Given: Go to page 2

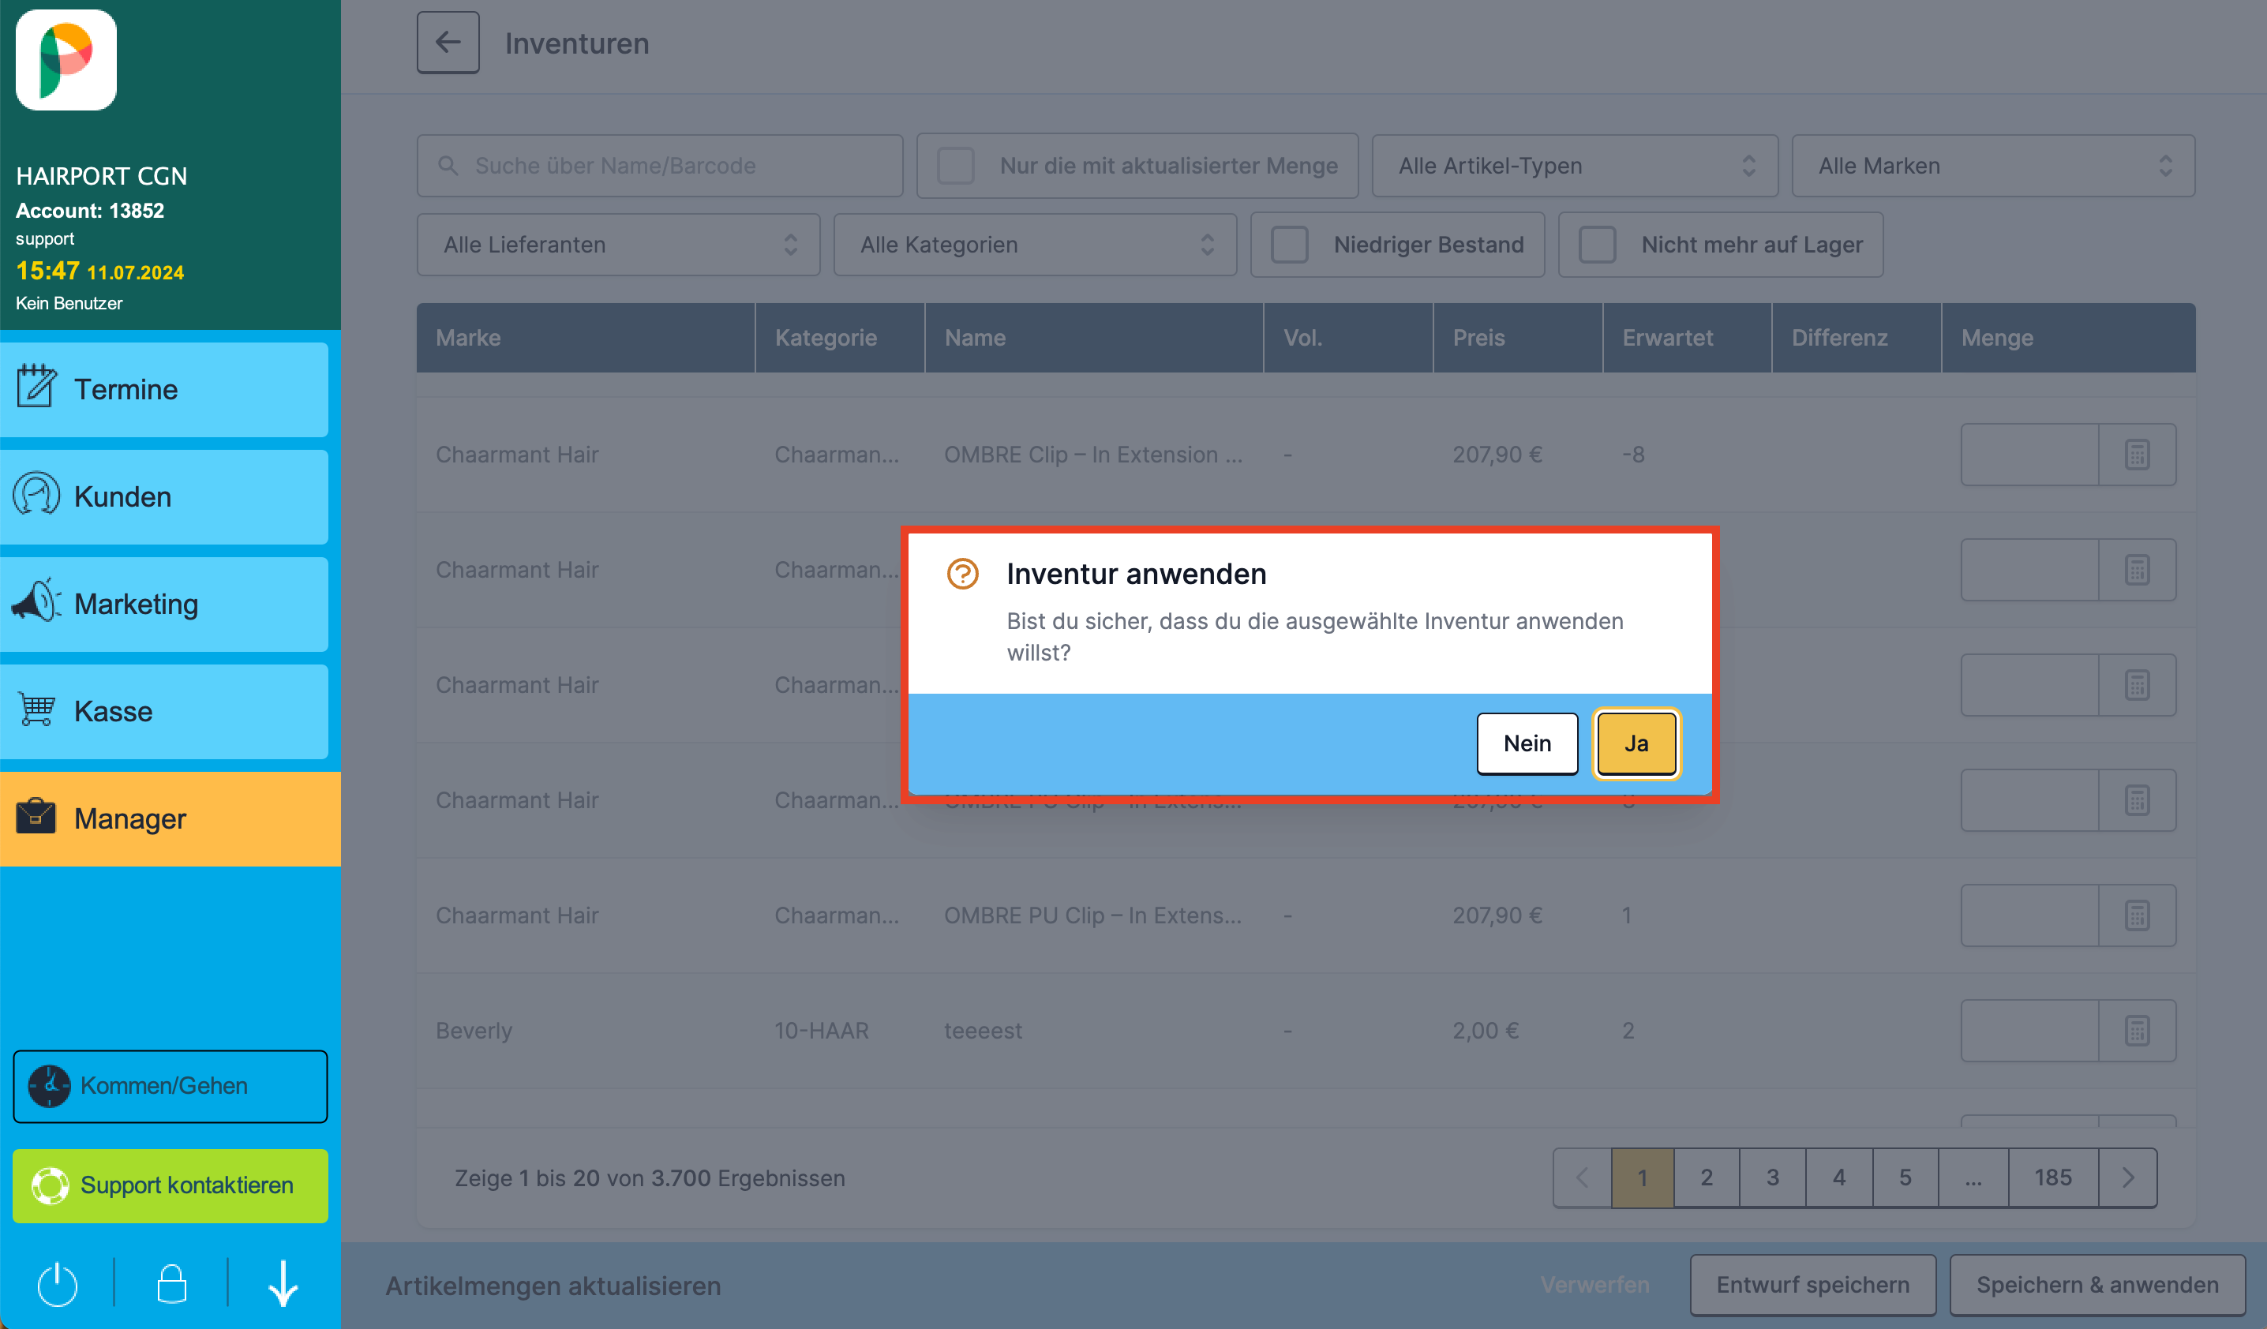Looking at the screenshot, I should (1707, 1178).
